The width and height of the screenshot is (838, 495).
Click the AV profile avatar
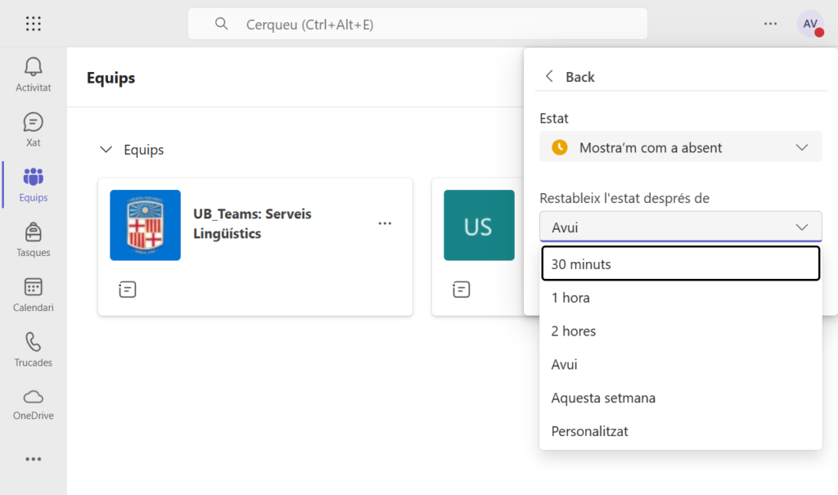click(x=810, y=24)
